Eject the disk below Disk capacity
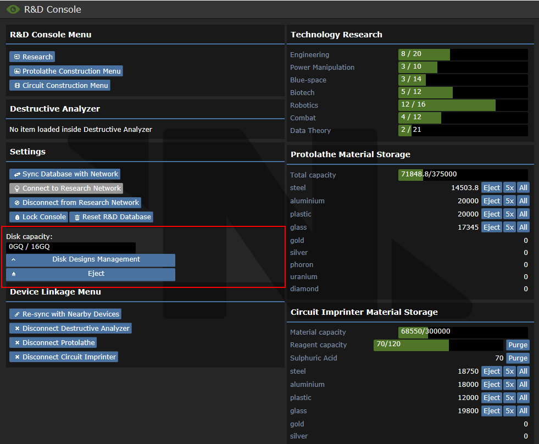Image resolution: width=539 pixels, height=444 pixels. coord(91,274)
